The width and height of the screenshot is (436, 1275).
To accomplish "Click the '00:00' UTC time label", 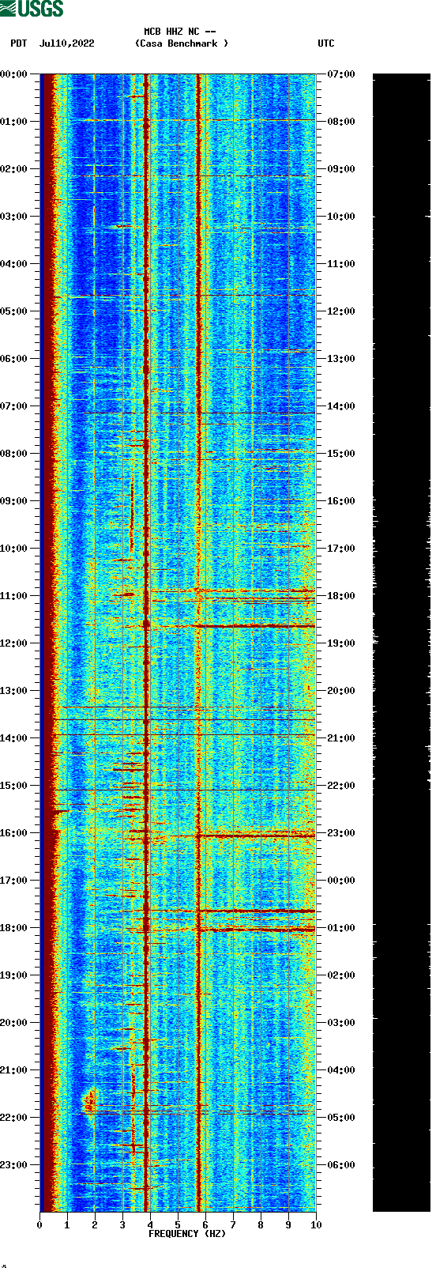I will pos(341,881).
